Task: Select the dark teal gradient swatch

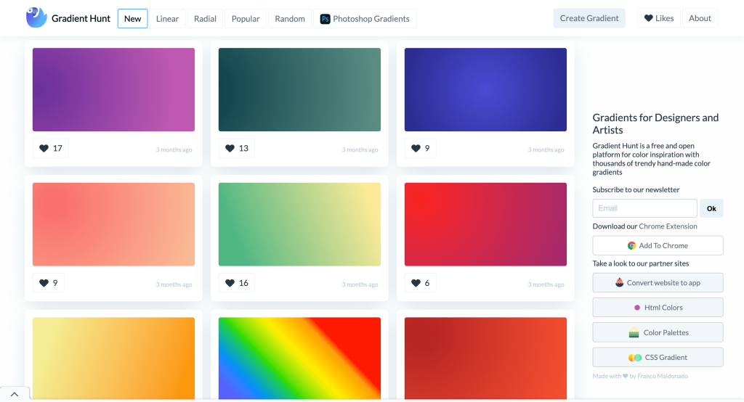Action: (299, 89)
